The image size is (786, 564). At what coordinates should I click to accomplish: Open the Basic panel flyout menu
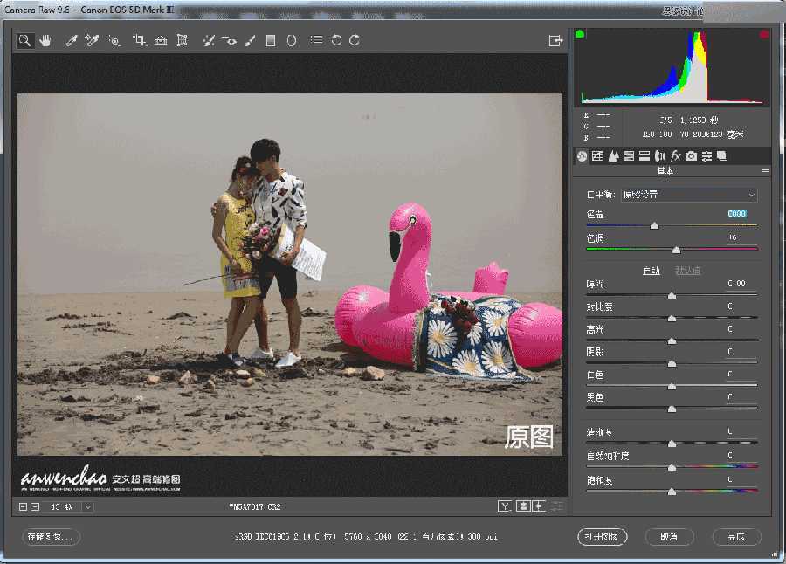[764, 170]
